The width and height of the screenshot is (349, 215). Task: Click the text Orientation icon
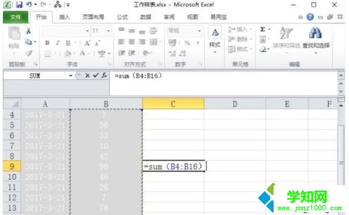pos(145,53)
